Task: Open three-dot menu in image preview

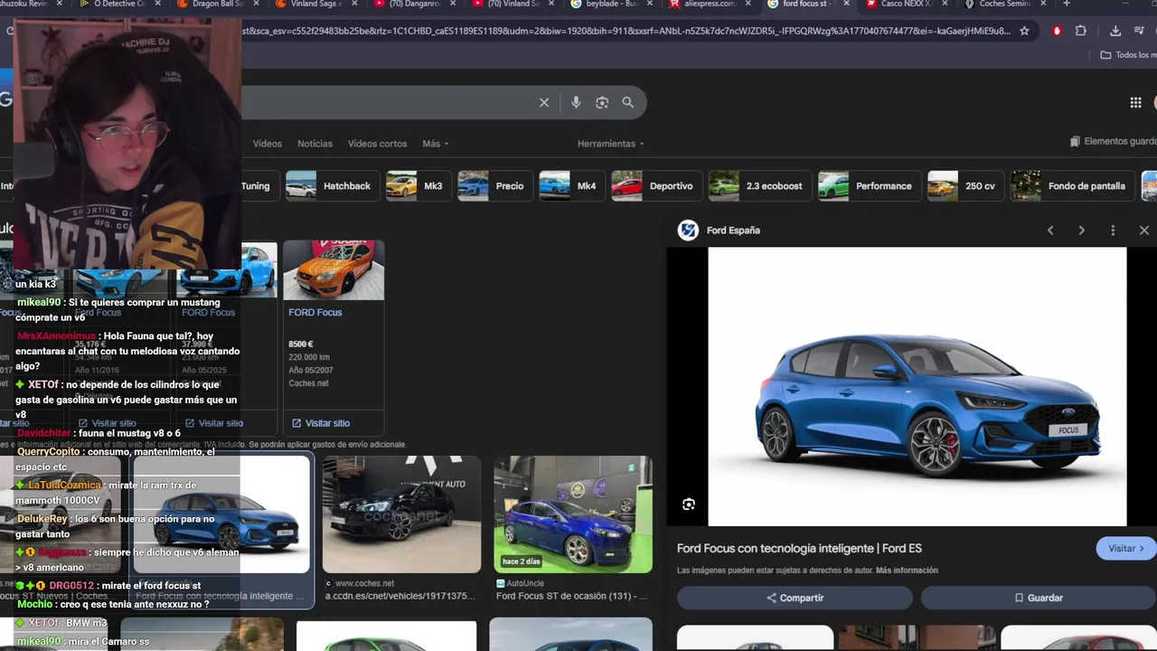Action: 1113,231
